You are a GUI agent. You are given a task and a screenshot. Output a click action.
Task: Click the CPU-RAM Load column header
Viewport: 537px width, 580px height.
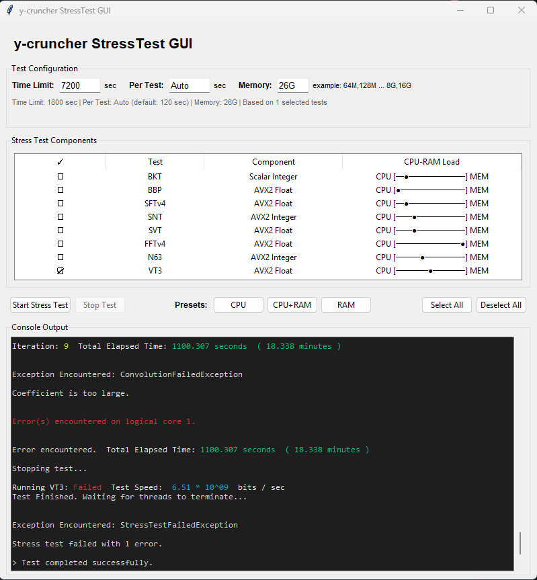[431, 162]
